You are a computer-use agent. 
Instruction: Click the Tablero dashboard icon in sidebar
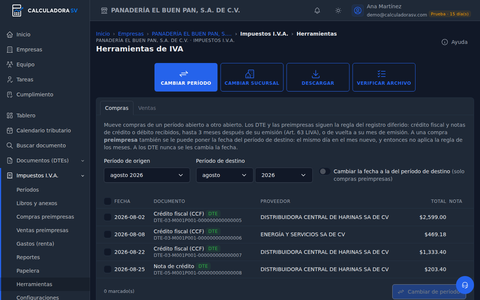click(10, 115)
